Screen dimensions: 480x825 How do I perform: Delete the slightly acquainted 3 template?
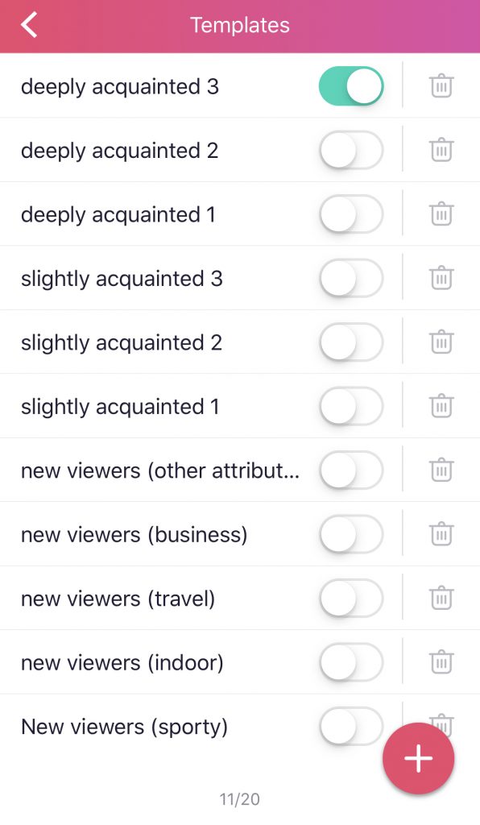[441, 278]
